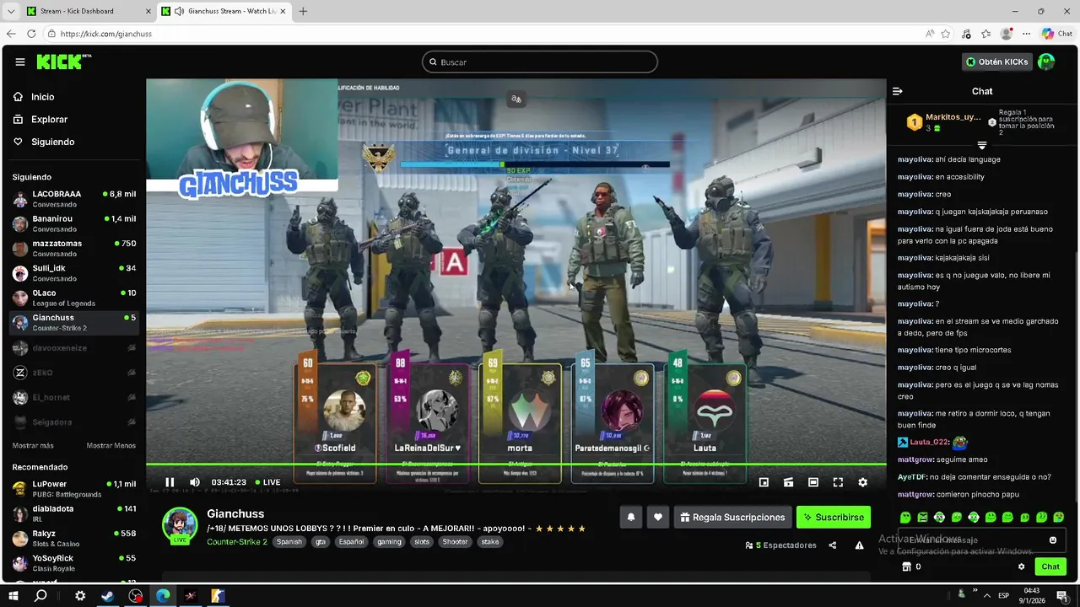Screen dimensions: 1080x607
Task: Enter fullscreen video mode
Action: point(838,482)
